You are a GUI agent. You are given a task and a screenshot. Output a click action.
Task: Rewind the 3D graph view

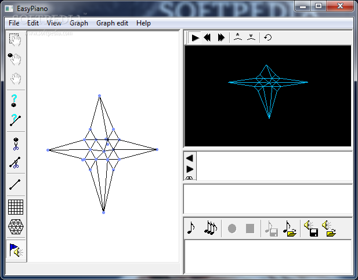(207, 38)
